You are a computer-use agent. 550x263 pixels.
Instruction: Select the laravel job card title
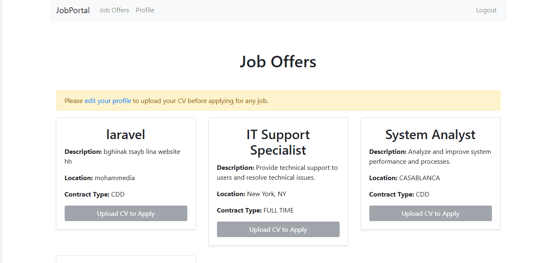coord(126,135)
